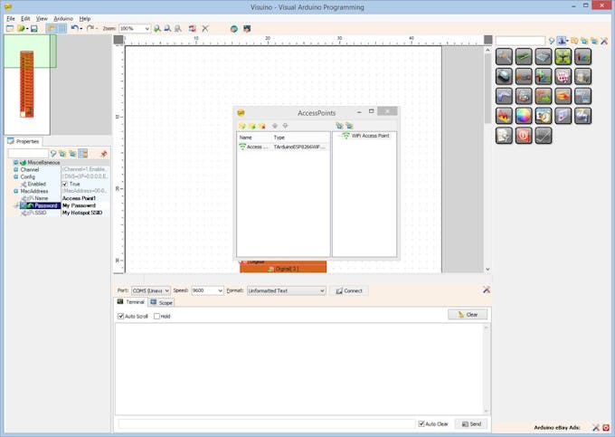Expand the MacAddress property node

tap(15, 191)
